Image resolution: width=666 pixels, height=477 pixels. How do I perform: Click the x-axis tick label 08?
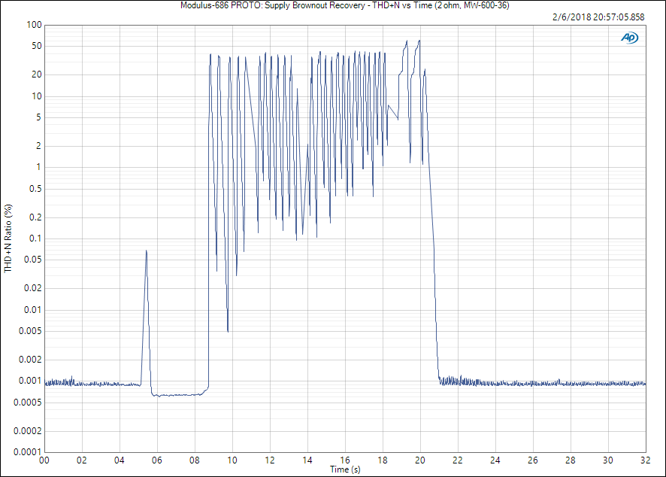[x=195, y=460]
